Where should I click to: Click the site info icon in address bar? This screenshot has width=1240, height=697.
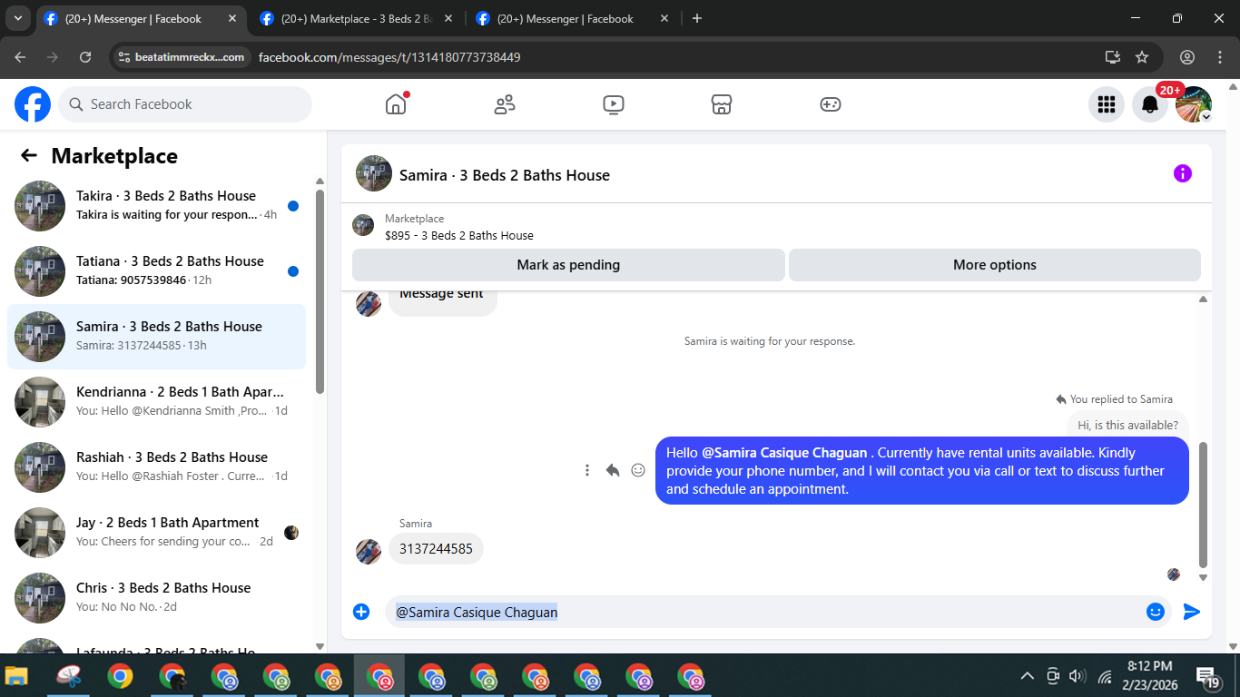pos(125,57)
